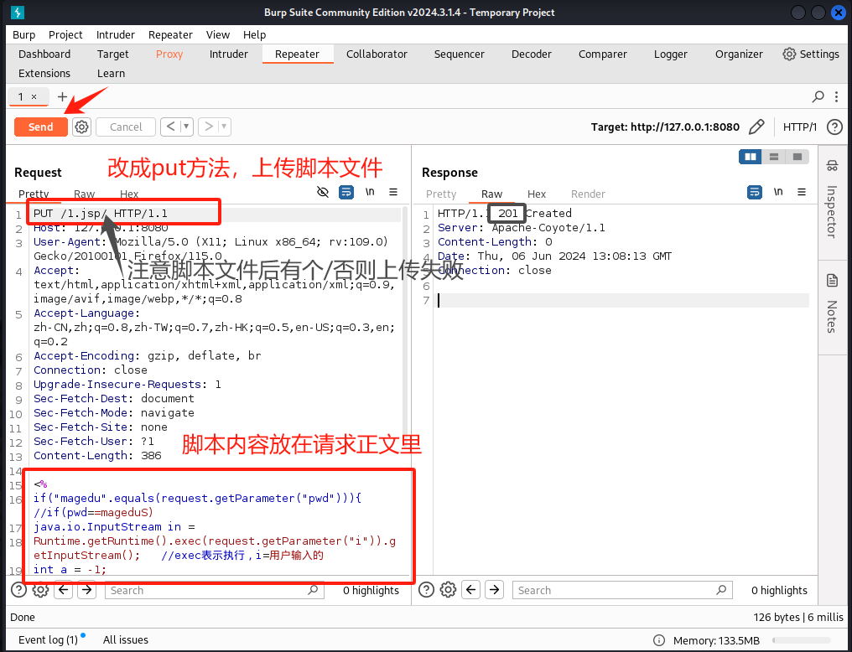Viewport: 852px width, 652px height.
Task: Click the 'Content-Length: 386' header line
Action: pyautogui.click(x=98, y=455)
